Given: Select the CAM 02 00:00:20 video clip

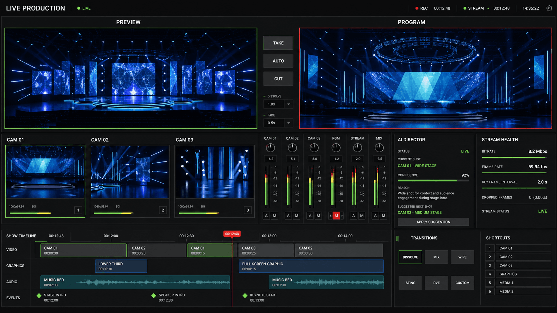Looking at the screenshot, I should pos(157,250).
